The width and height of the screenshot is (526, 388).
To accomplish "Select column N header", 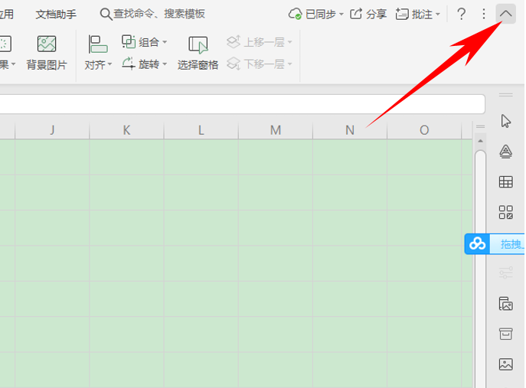I will (350, 130).
